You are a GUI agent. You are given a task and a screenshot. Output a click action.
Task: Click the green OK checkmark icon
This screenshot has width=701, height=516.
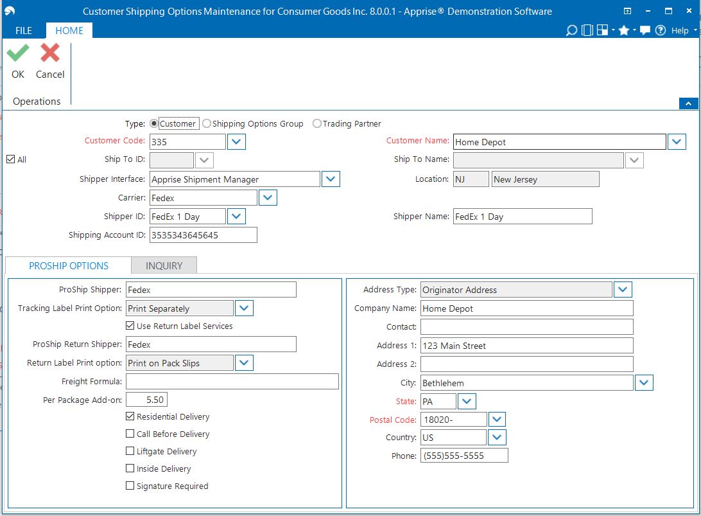18,53
